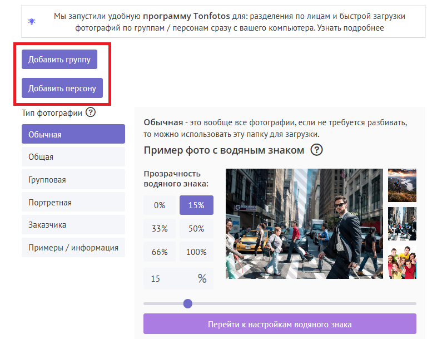Set watermark transparency to 100%

point(196,252)
